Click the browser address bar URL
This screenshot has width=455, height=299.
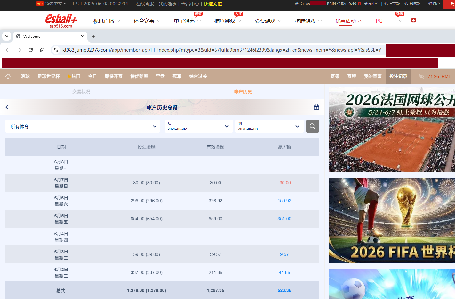point(222,50)
